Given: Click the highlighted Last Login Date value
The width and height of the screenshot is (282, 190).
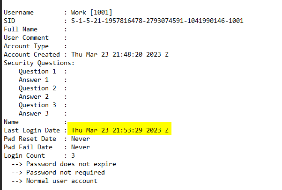Looking at the screenshot, I should point(119,130).
